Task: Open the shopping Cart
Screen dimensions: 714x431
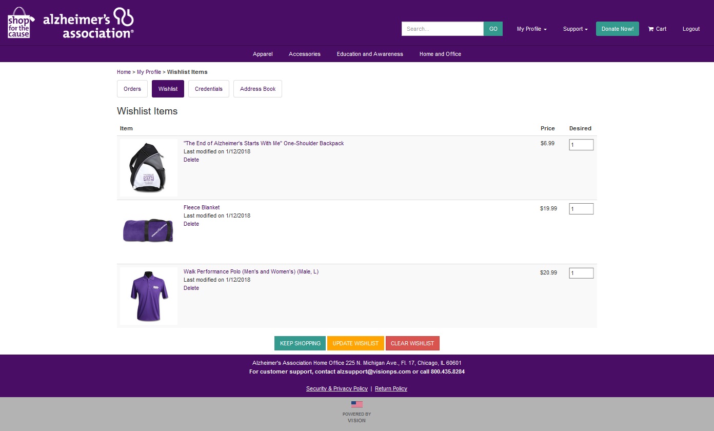Action: pyautogui.click(x=657, y=29)
